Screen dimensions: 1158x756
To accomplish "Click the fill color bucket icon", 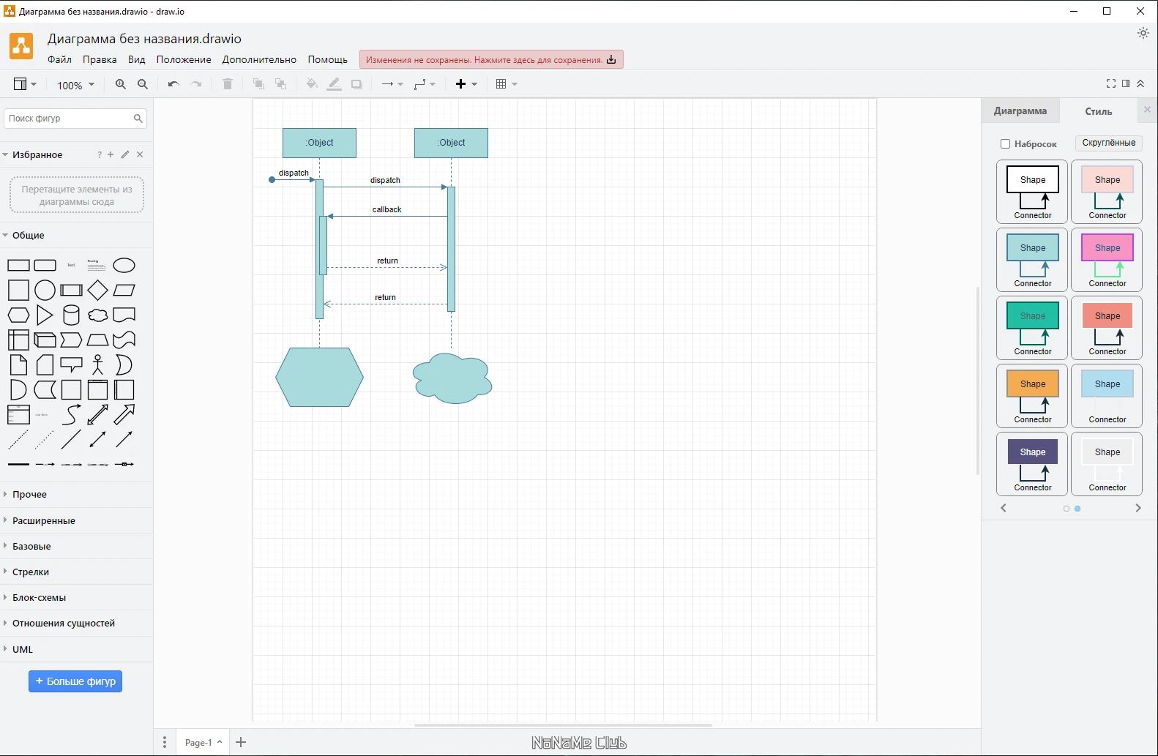I will click(x=312, y=84).
